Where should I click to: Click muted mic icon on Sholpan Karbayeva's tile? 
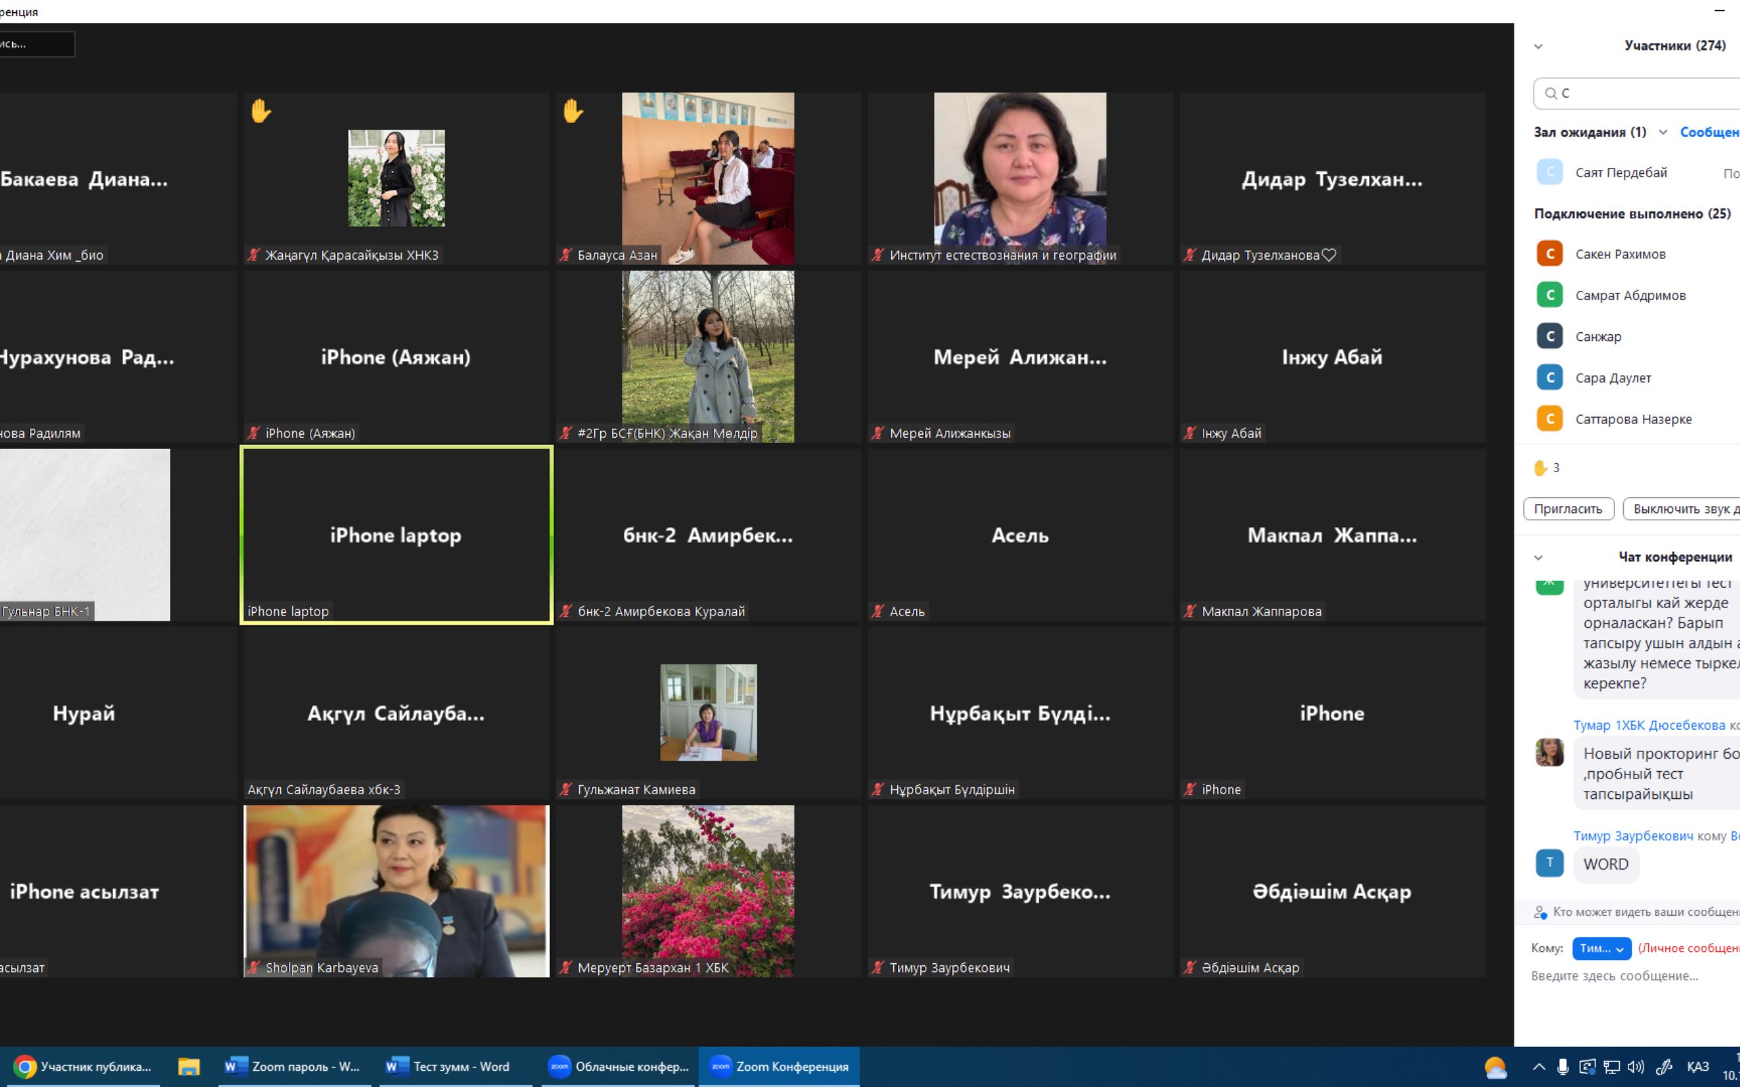tap(253, 967)
